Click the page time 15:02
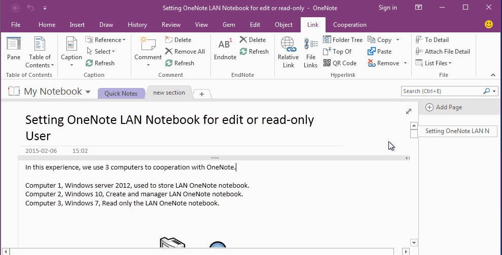 [x=80, y=151]
